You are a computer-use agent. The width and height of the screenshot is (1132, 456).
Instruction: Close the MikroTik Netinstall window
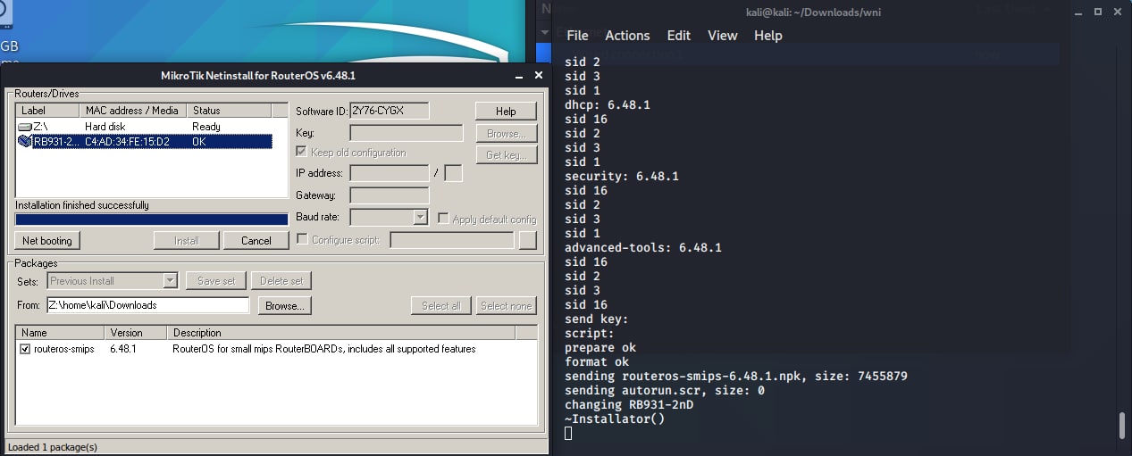click(x=538, y=76)
